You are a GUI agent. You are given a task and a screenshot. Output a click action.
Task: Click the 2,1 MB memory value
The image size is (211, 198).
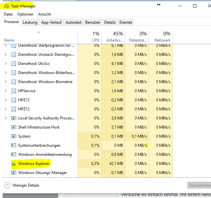117,82
